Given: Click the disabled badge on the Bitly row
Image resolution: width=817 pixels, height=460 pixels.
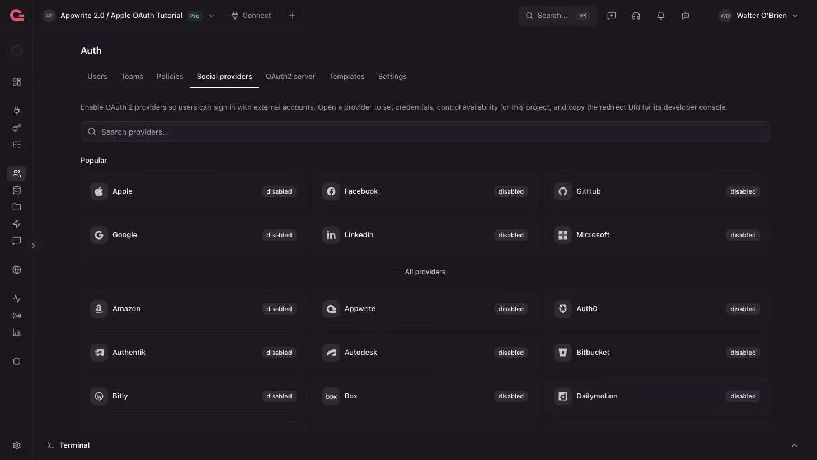Looking at the screenshot, I should click(279, 396).
